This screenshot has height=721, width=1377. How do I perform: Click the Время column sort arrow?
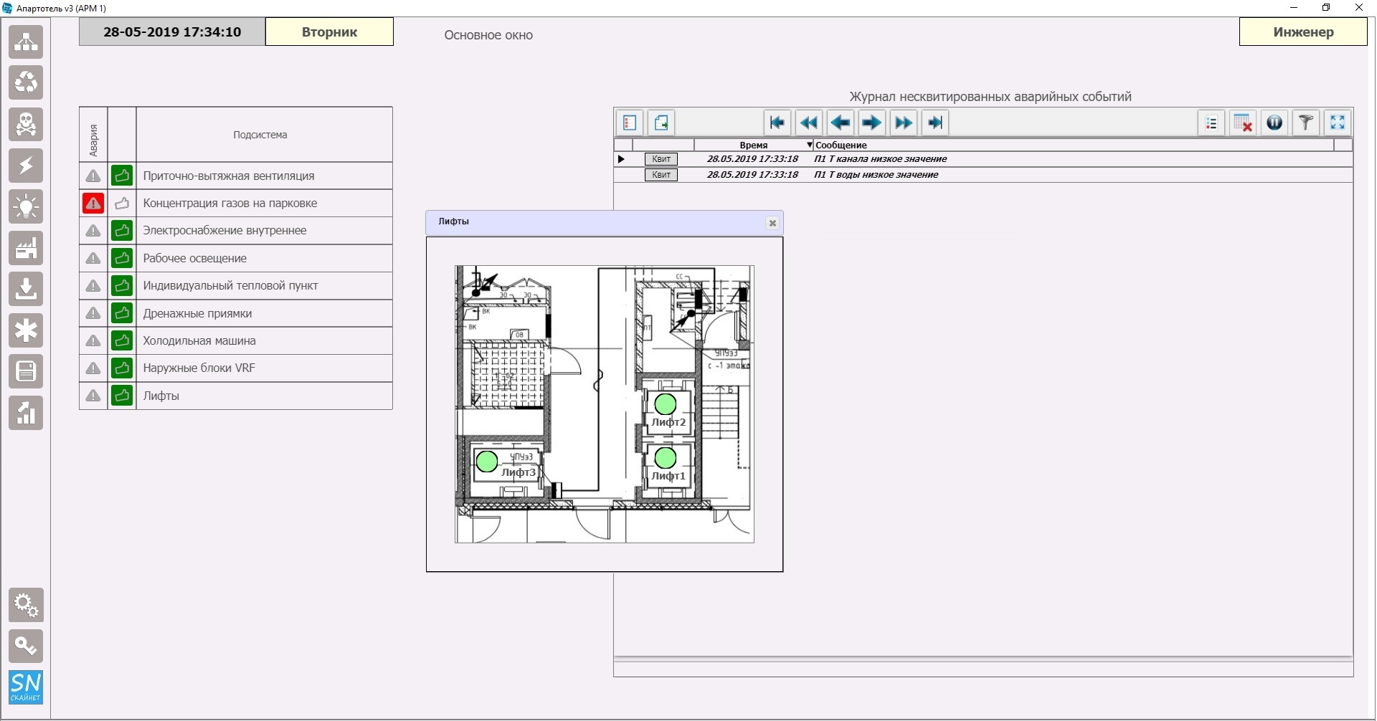click(810, 145)
